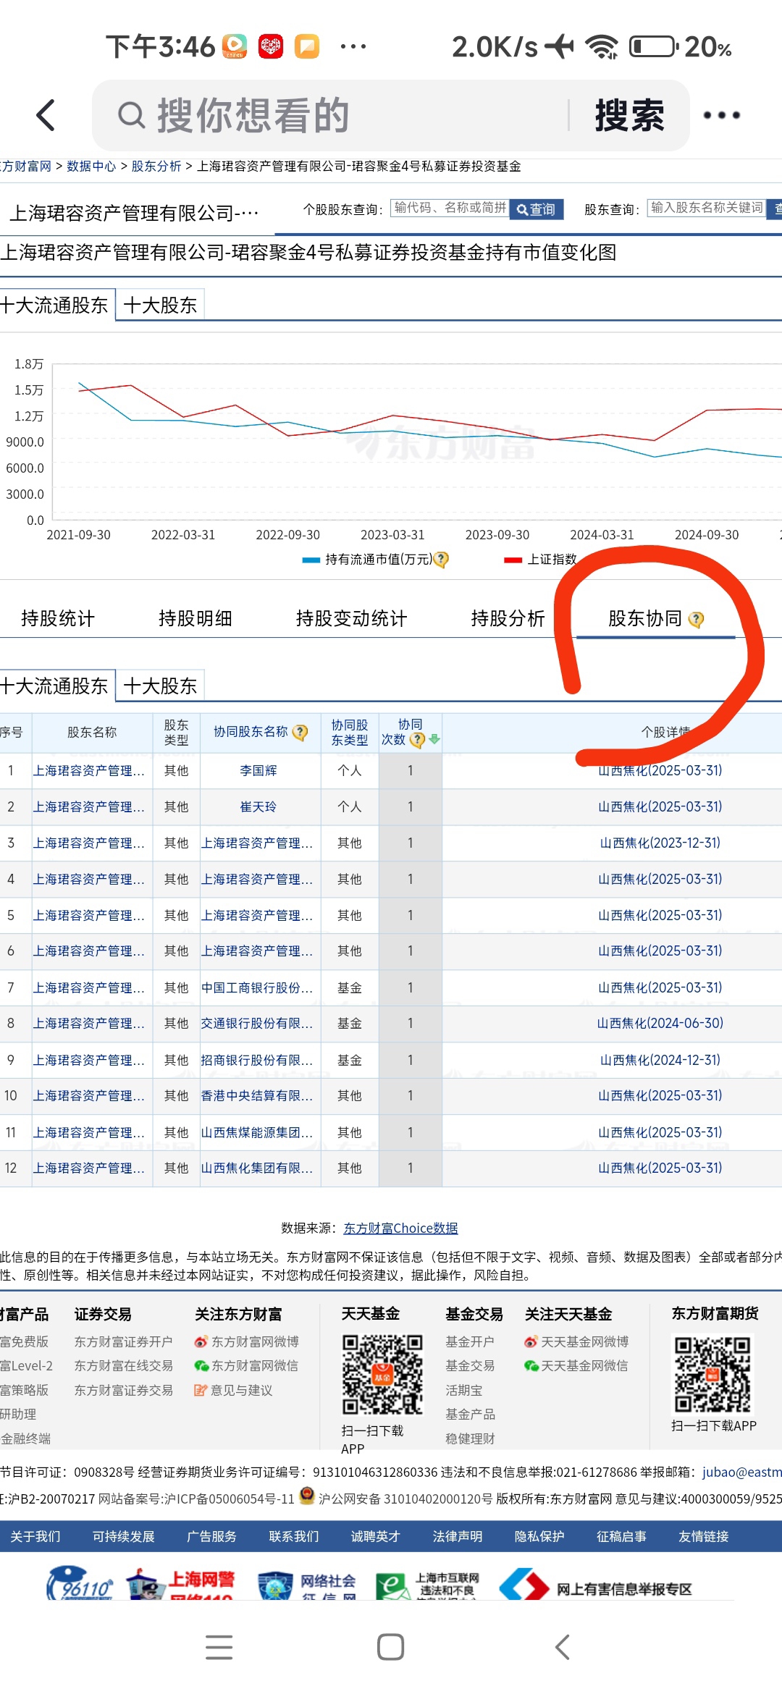
Task: Switch to 持股变动统计 tab
Action: tap(351, 618)
